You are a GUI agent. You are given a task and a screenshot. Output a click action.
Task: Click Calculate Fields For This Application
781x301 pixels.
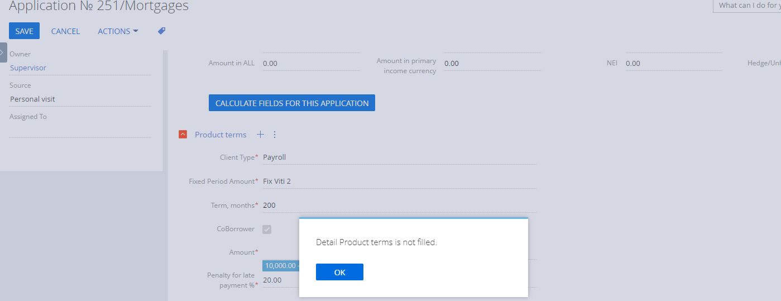click(x=292, y=103)
